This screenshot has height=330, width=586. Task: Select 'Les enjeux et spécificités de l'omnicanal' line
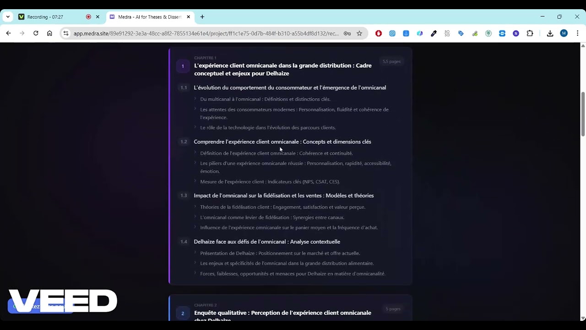287,263
